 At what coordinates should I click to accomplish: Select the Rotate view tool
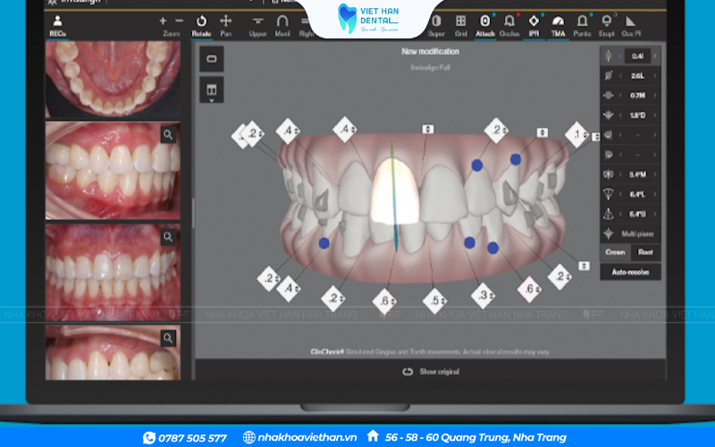coord(201,23)
